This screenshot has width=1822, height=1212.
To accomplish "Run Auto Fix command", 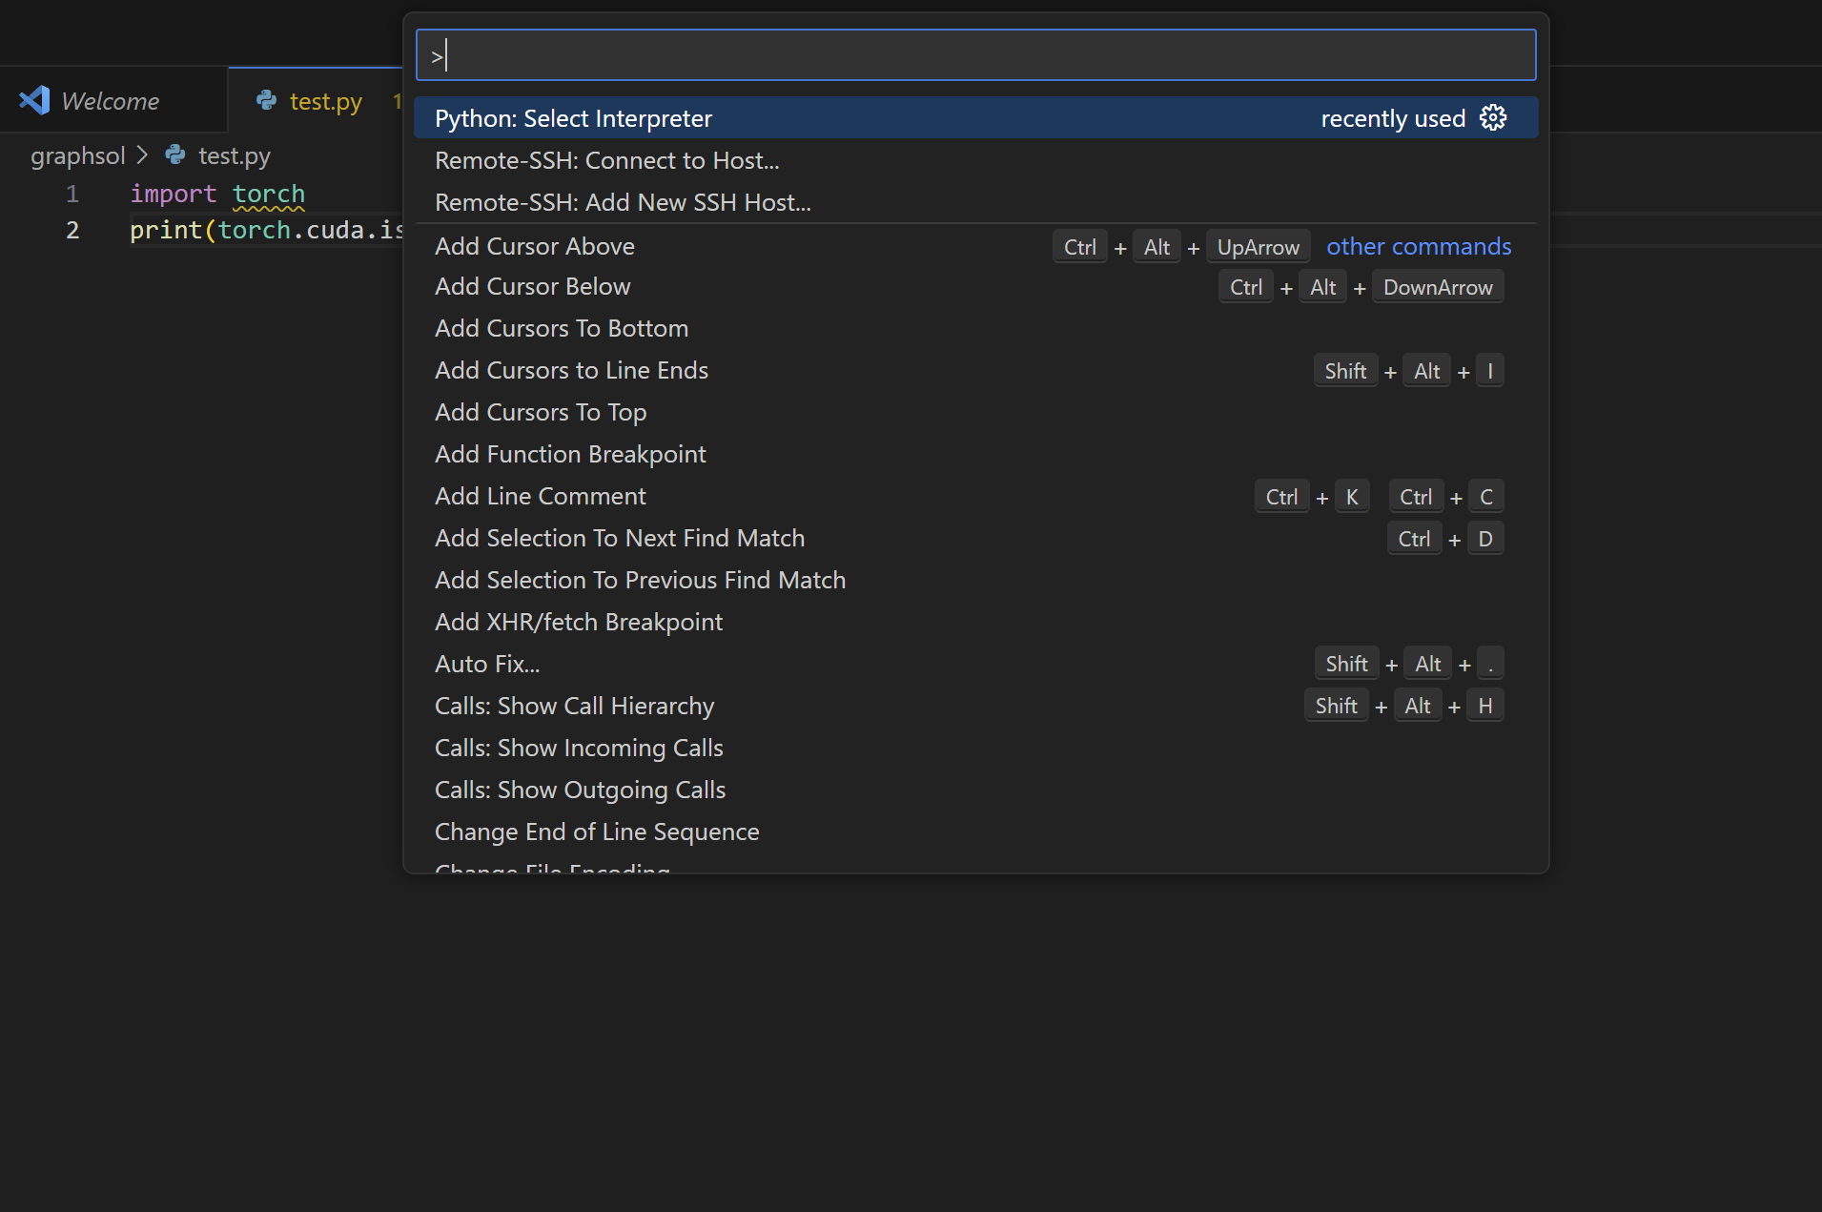I will (x=486, y=664).
